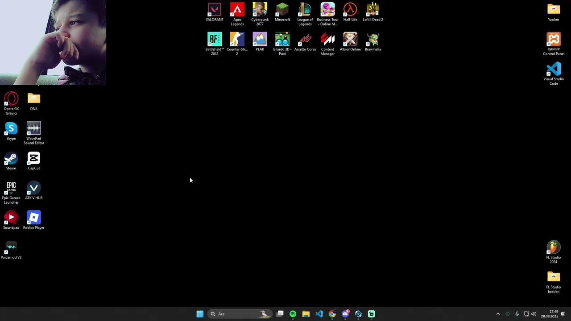Screen dimensions: 571x321
Task: Select the ATK V HUB shortcut
Action: coord(34,190)
